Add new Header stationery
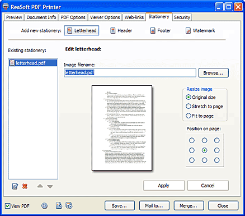This screenshot has height=216, width=245. click(121, 30)
